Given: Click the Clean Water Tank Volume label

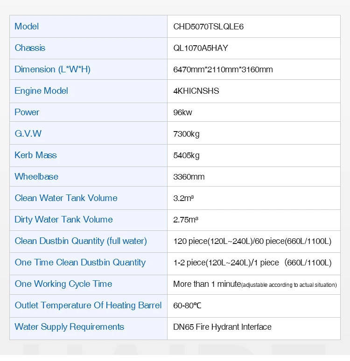Looking at the screenshot, I should point(66,198).
